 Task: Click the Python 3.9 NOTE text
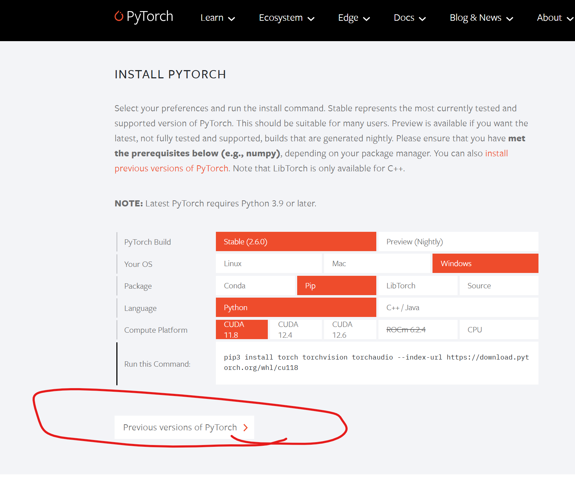(216, 204)
